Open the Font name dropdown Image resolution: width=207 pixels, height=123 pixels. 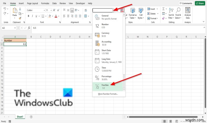pos(44,10)
